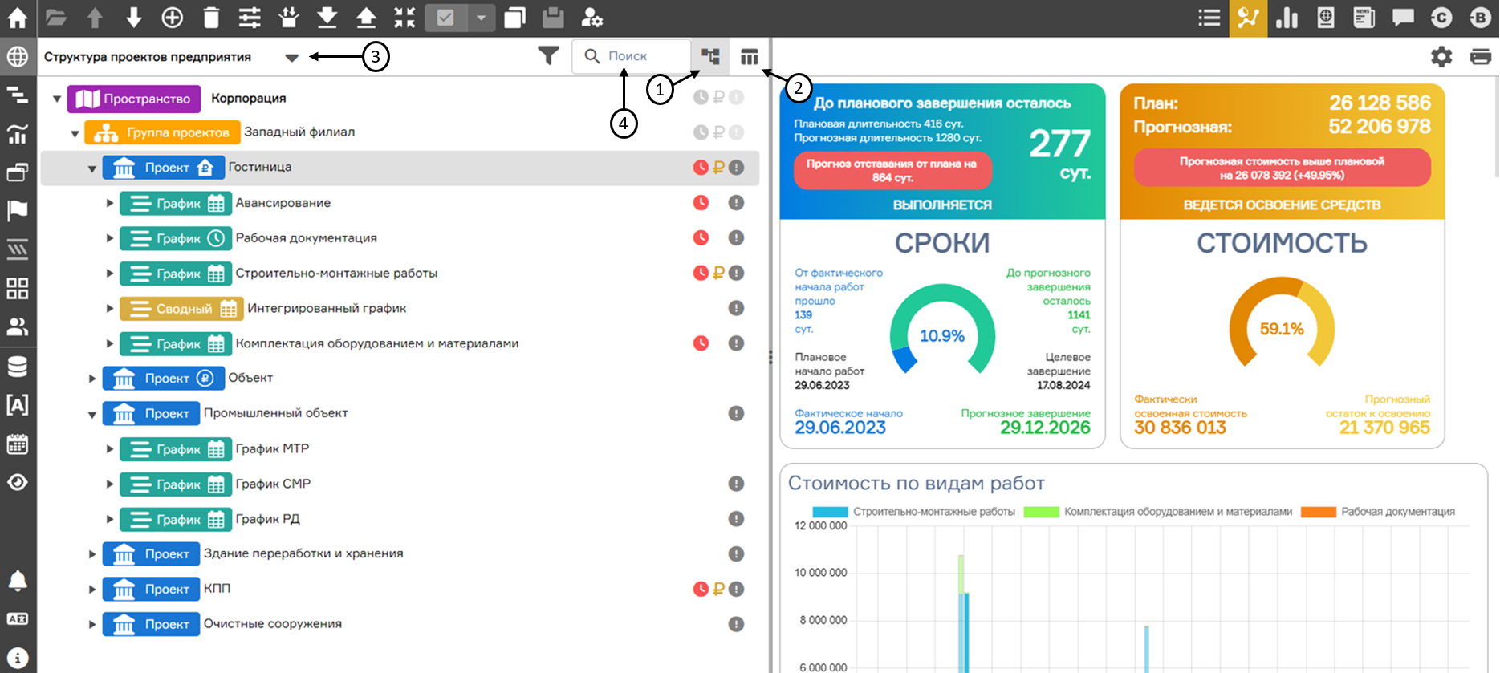Open the filter funnel icon
Image resolution: width=1500 pixels, height=673 pixels.
point(548,55)
